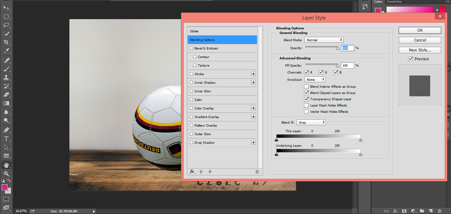The image size is (451, 214).
Task: Select the Move tool
Action: click(6, 9)
